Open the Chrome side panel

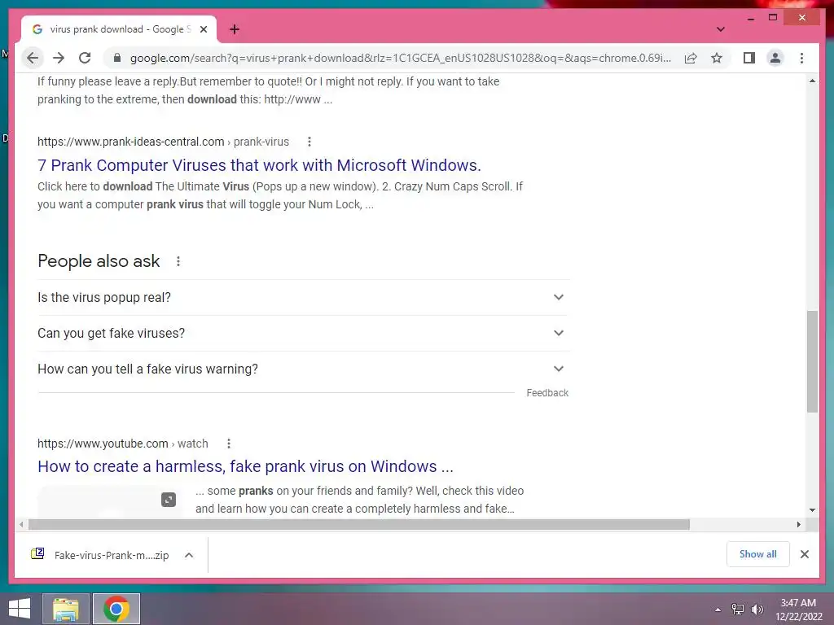749,58
